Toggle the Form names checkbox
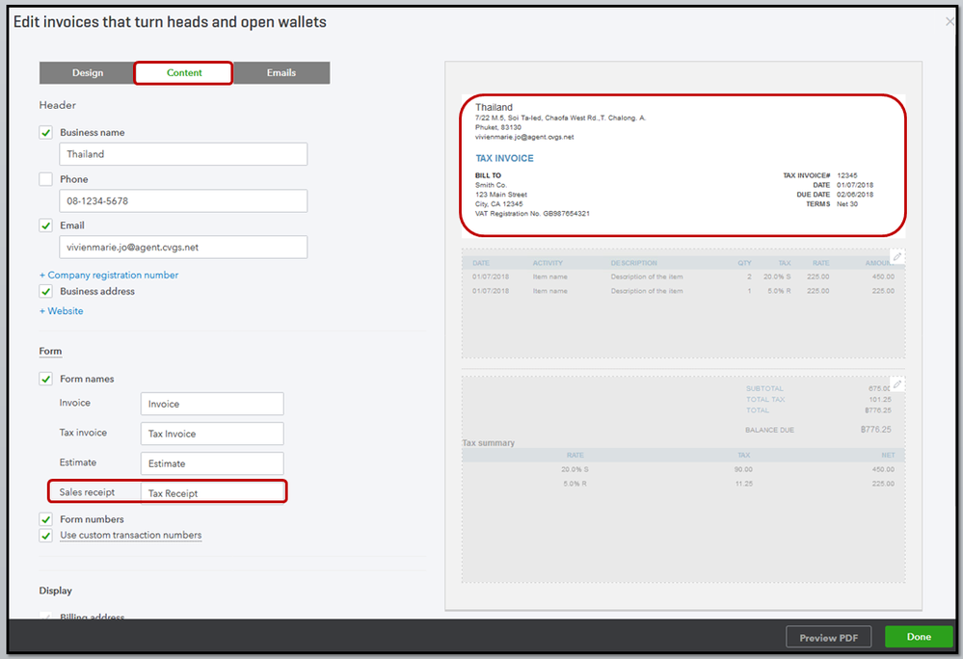 point(45,379)
